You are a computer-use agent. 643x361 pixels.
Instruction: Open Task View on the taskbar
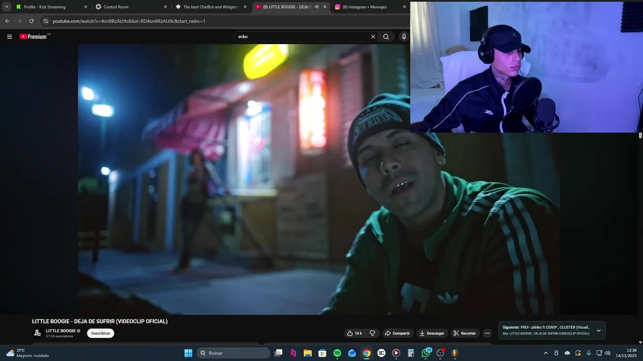(279, 353)
